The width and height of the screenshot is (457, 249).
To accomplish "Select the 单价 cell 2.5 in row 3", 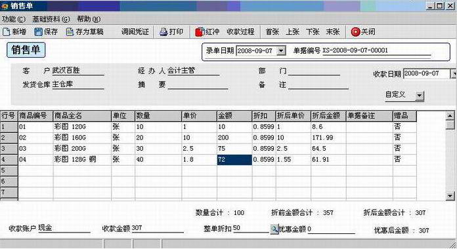I will pyautogui.click(x=200, y=149).
